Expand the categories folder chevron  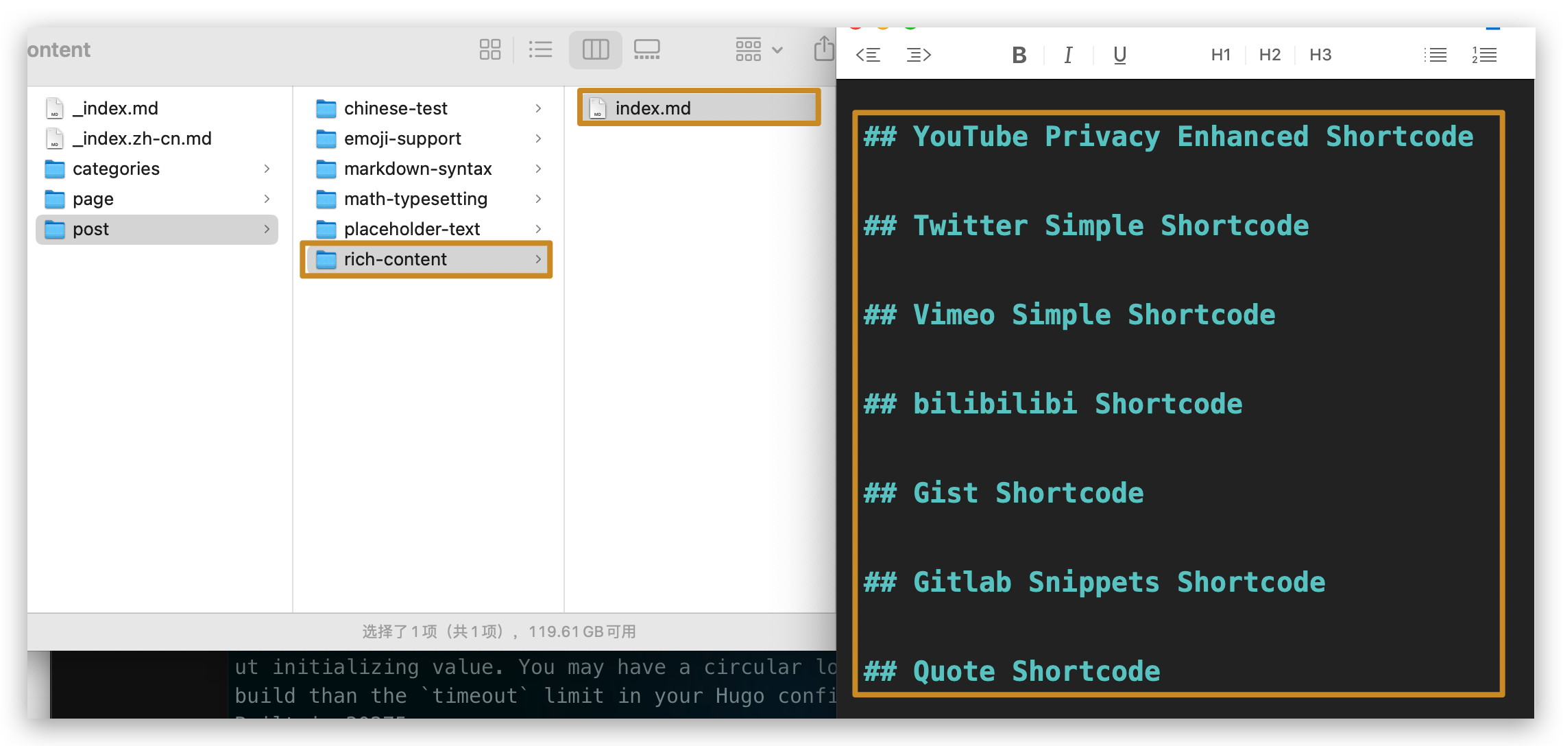pos(267,169)
